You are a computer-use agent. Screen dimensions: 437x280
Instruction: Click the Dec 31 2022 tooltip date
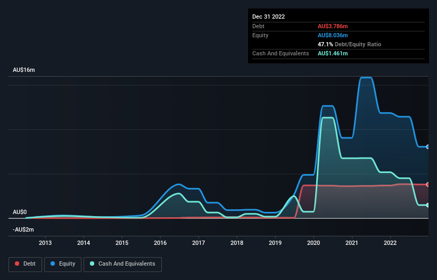(268, 17)
